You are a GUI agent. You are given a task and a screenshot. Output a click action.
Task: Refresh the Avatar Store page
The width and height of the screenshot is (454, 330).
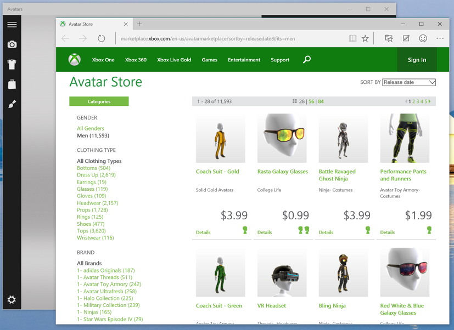(x=102, y=38)
